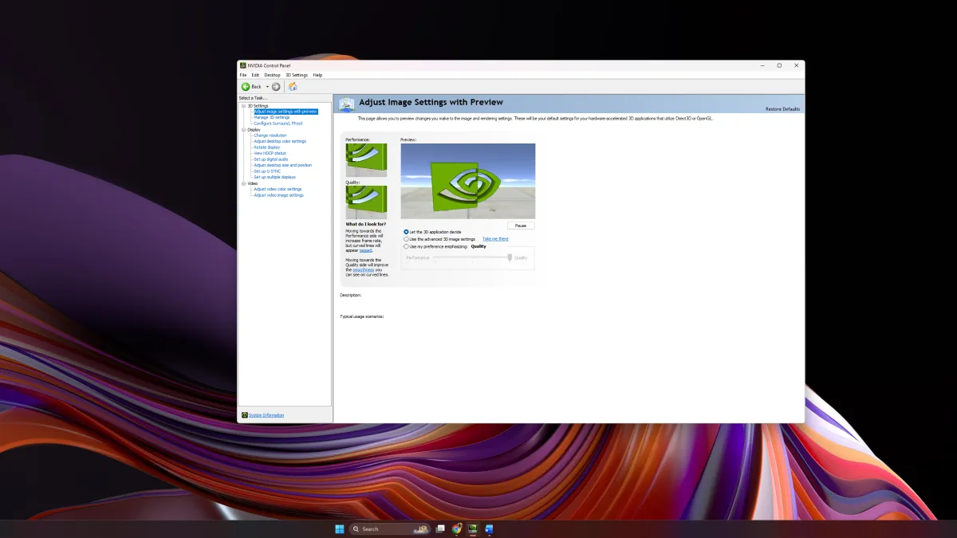Click the Performance–Quality slider handle

[x=510, y=257]
